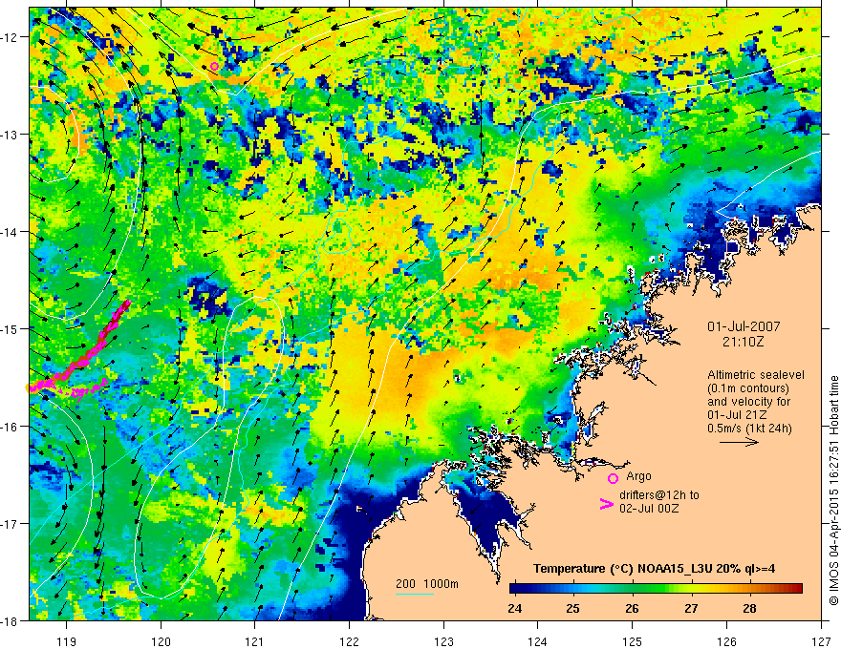
Task: Click the '124' longitude axis label
Action: (538, 641)
